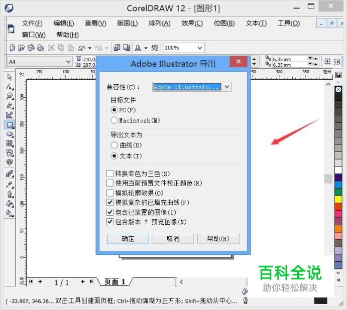Open the 效果(C) menu

click(192, 23)
